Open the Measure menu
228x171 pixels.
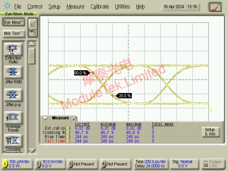click(75, 7)
